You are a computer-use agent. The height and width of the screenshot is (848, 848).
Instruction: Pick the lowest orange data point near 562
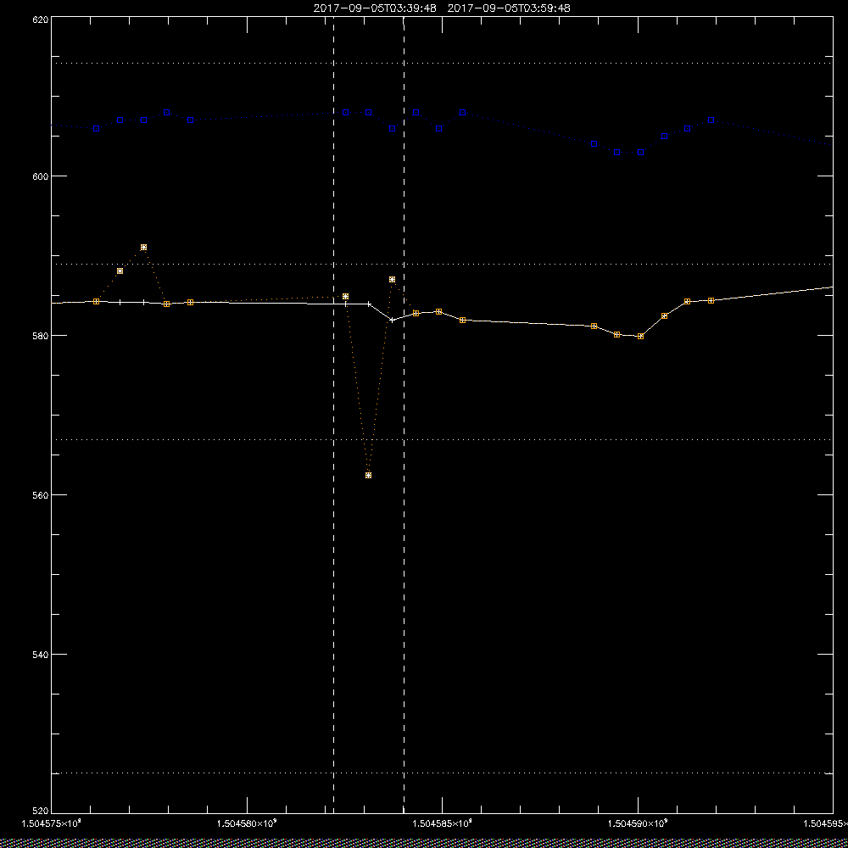[x=368, y=476]
